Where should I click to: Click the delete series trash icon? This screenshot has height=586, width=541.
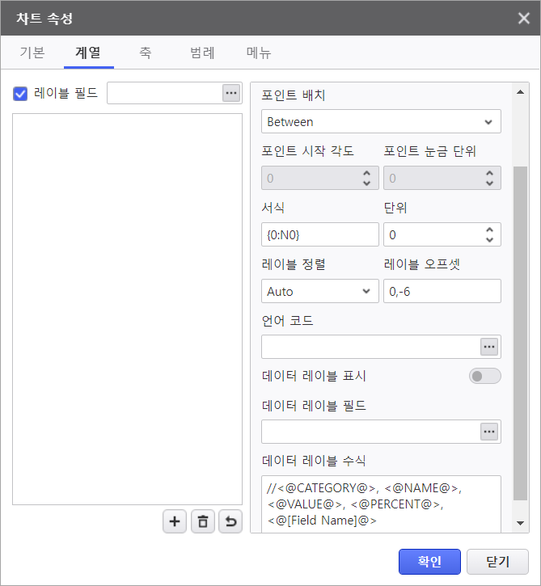[x=202, y=522]
